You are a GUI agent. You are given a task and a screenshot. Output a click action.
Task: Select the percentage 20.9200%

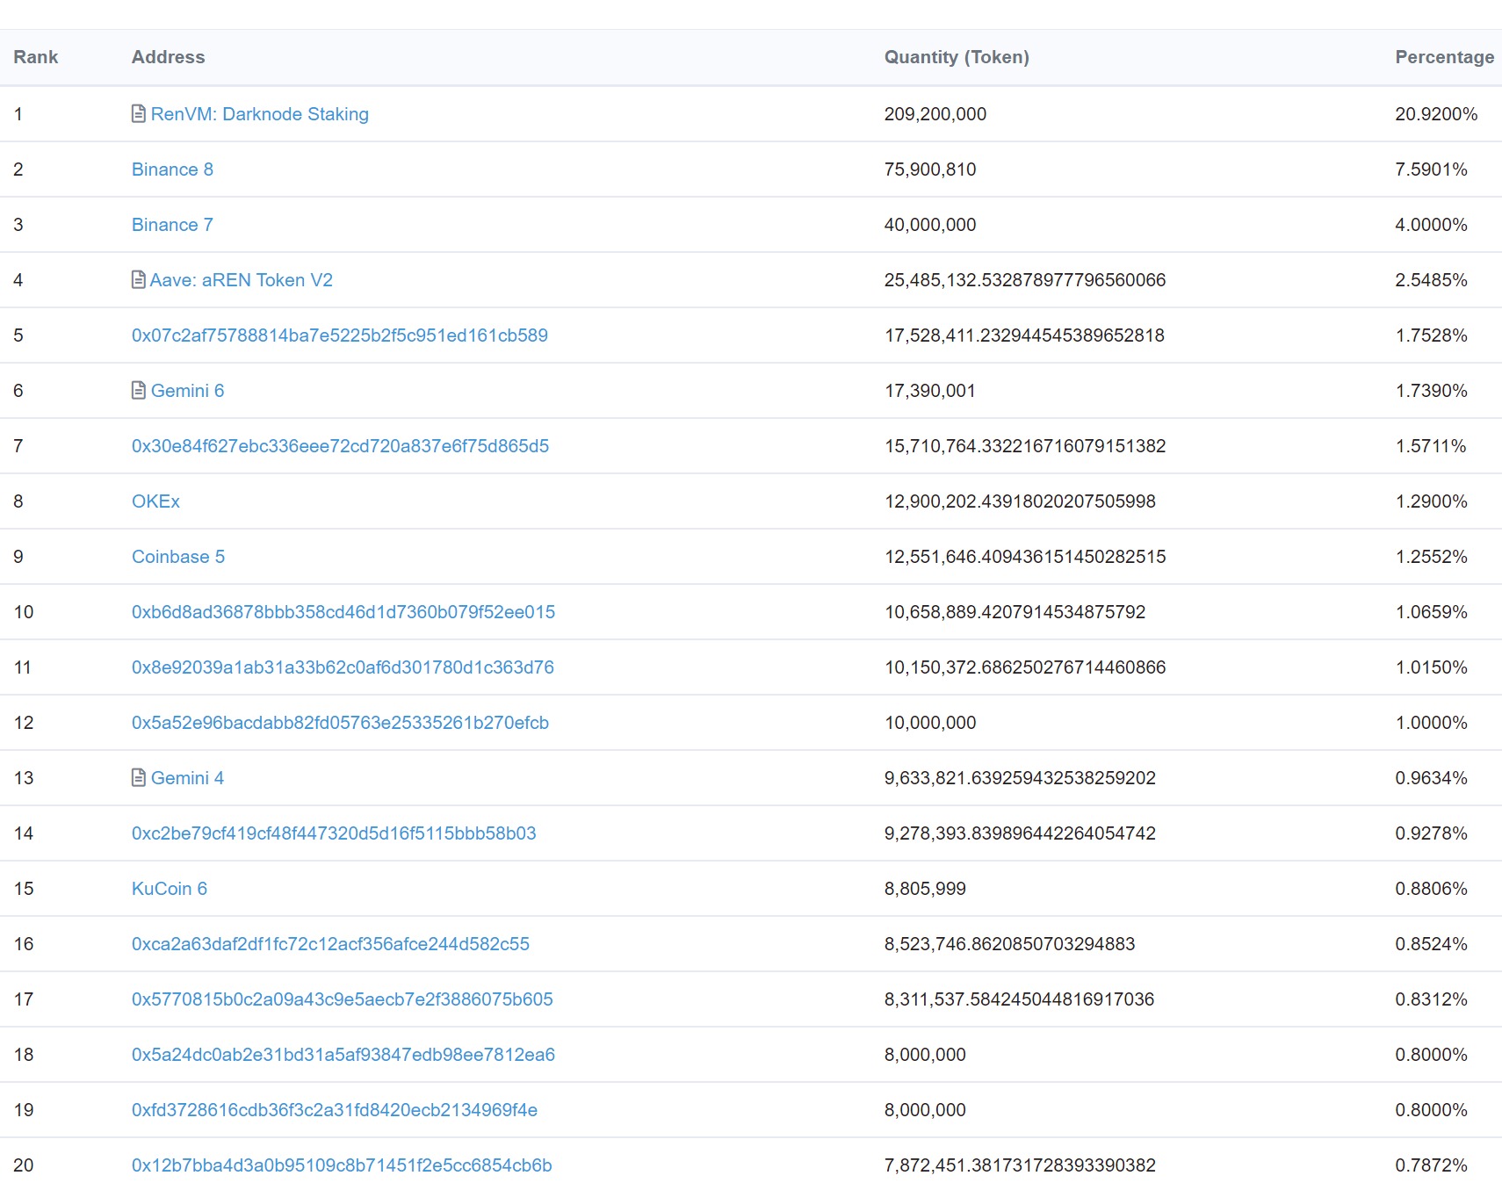[1436, 114]
